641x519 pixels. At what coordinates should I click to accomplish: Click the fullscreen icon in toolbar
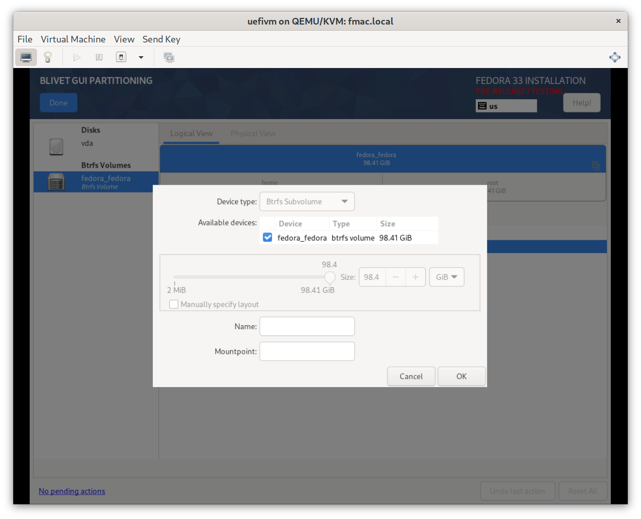coord(615,57)
